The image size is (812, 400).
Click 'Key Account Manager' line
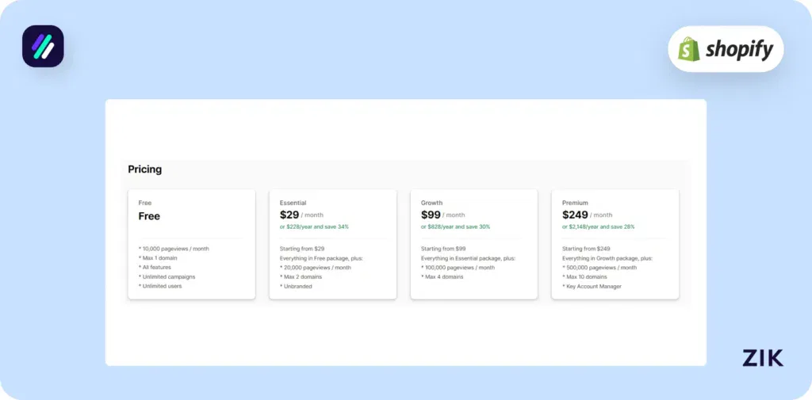click(592, 286)
